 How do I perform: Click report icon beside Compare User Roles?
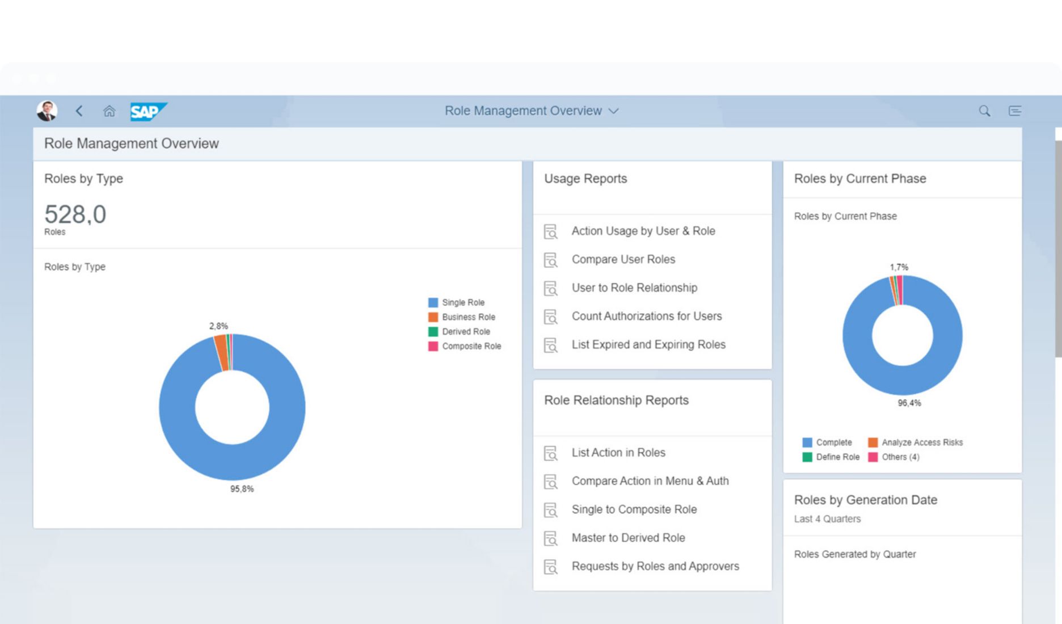click(550, 260)
